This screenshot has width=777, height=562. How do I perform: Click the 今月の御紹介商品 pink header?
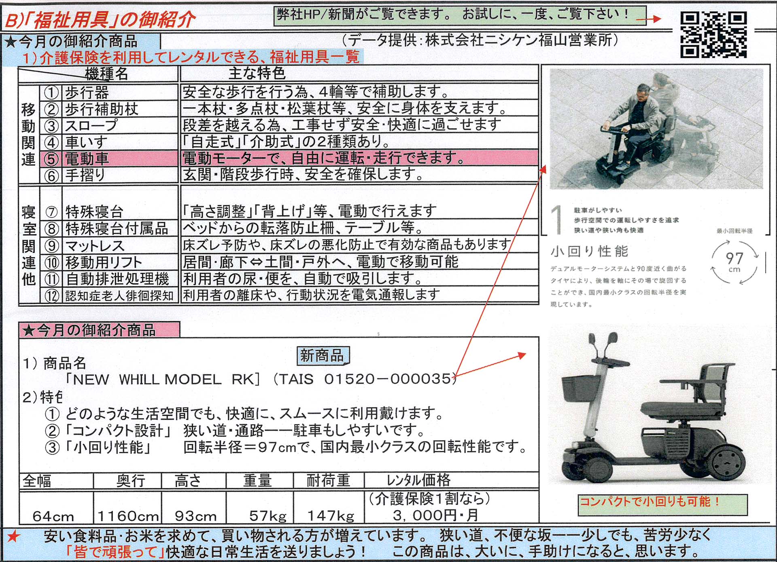coord(99,330)
